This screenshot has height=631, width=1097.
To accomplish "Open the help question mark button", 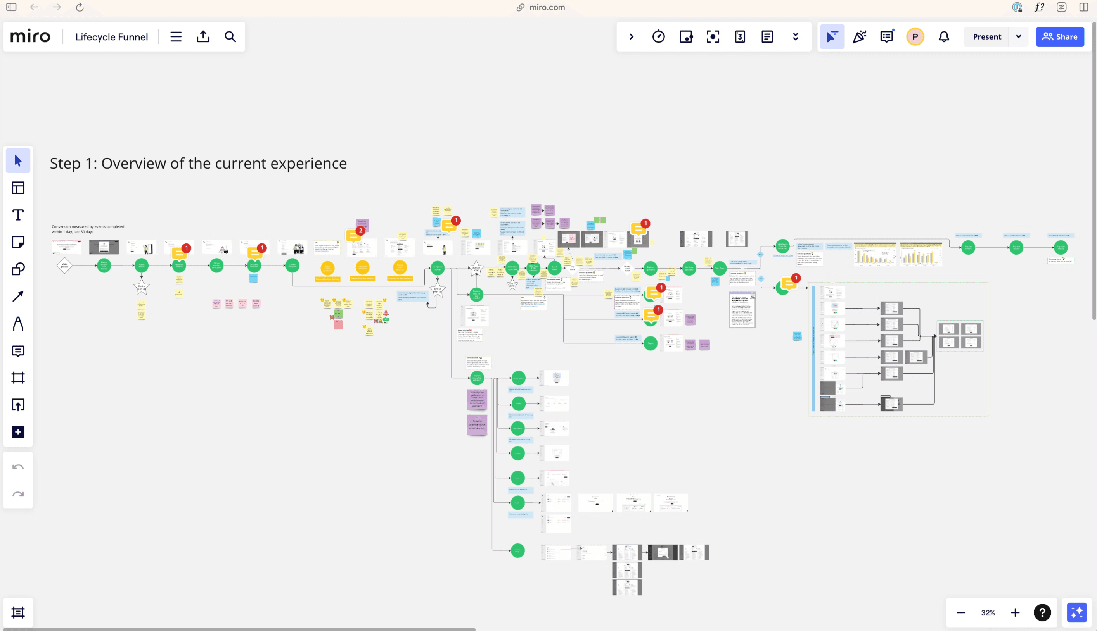I will (x=1042, y=612).
